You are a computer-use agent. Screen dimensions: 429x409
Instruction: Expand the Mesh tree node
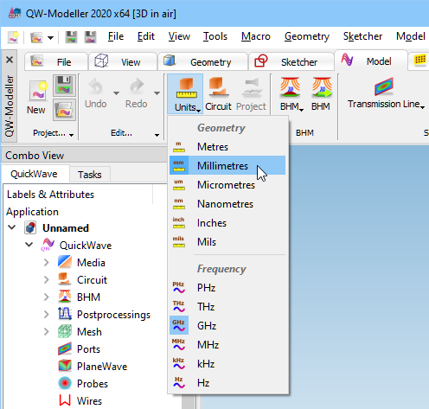47,332
